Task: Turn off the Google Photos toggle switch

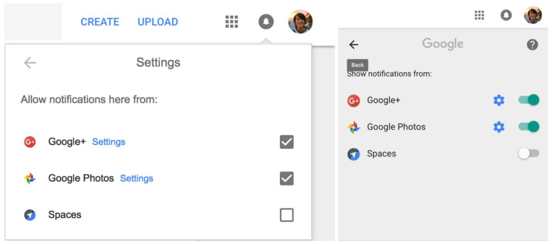Action: [x=529, y=126]
